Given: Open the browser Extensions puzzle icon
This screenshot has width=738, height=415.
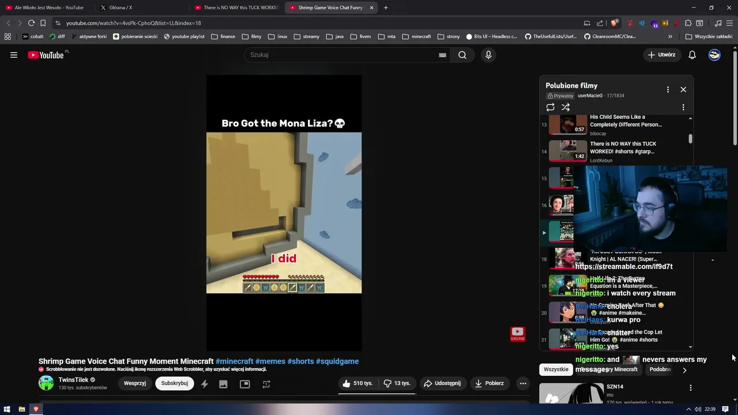Looking at the screenshot, I should [688, 23].
